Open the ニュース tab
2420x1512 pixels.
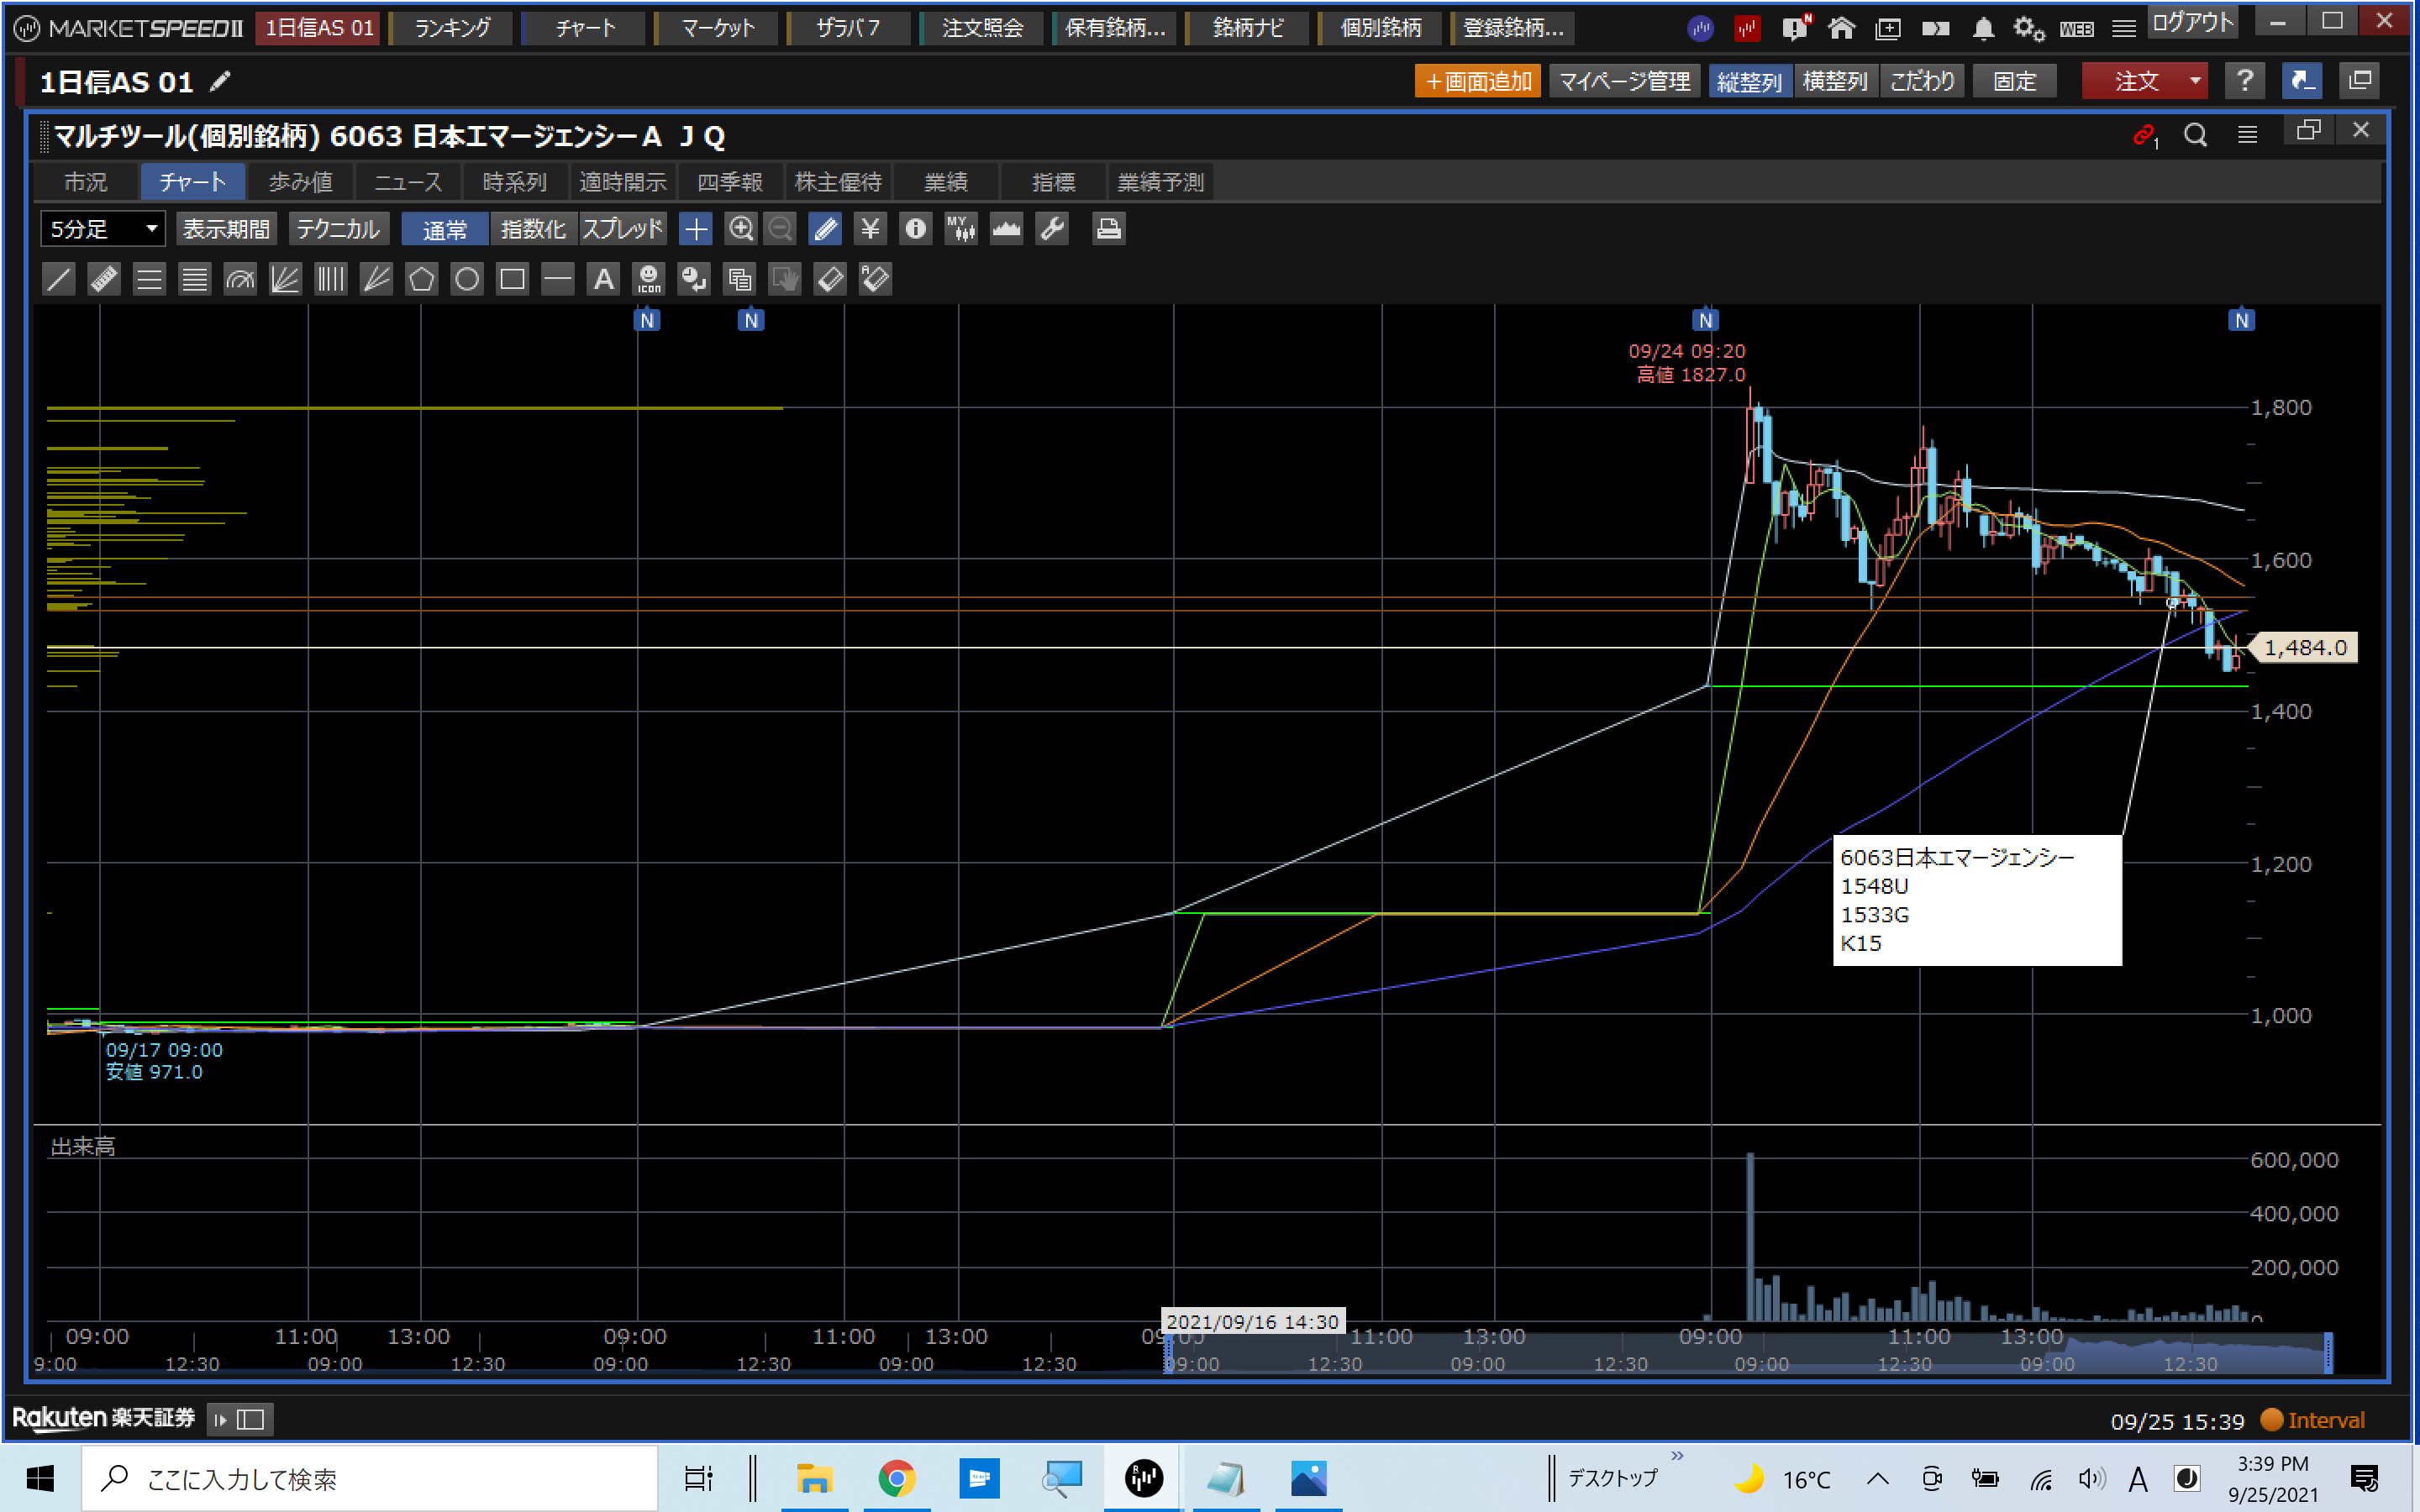click(x=408, y=182)
